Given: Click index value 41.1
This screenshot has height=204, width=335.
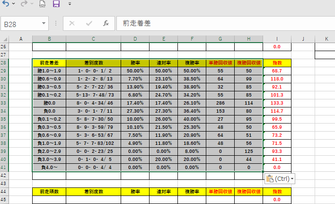Looking at the screenshot, I should [277, 160].
